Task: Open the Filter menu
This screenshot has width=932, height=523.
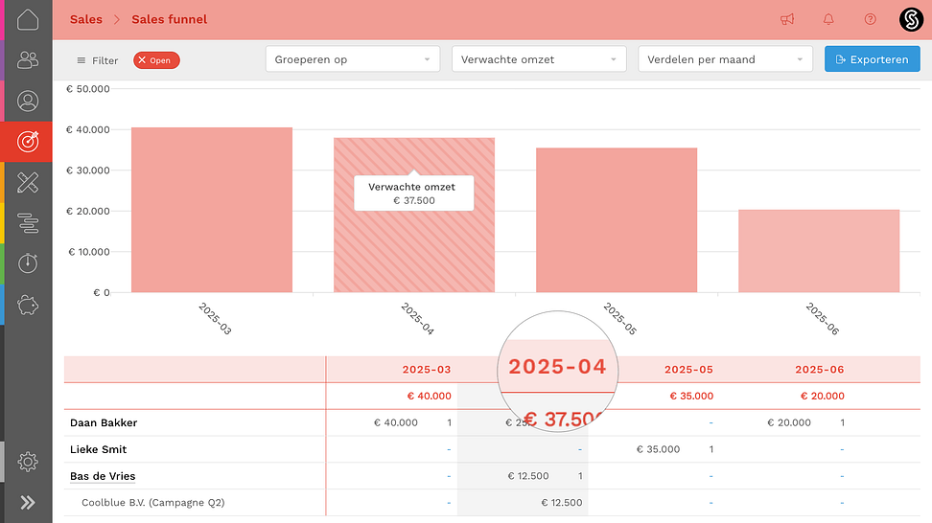Action: pos(98,60)
